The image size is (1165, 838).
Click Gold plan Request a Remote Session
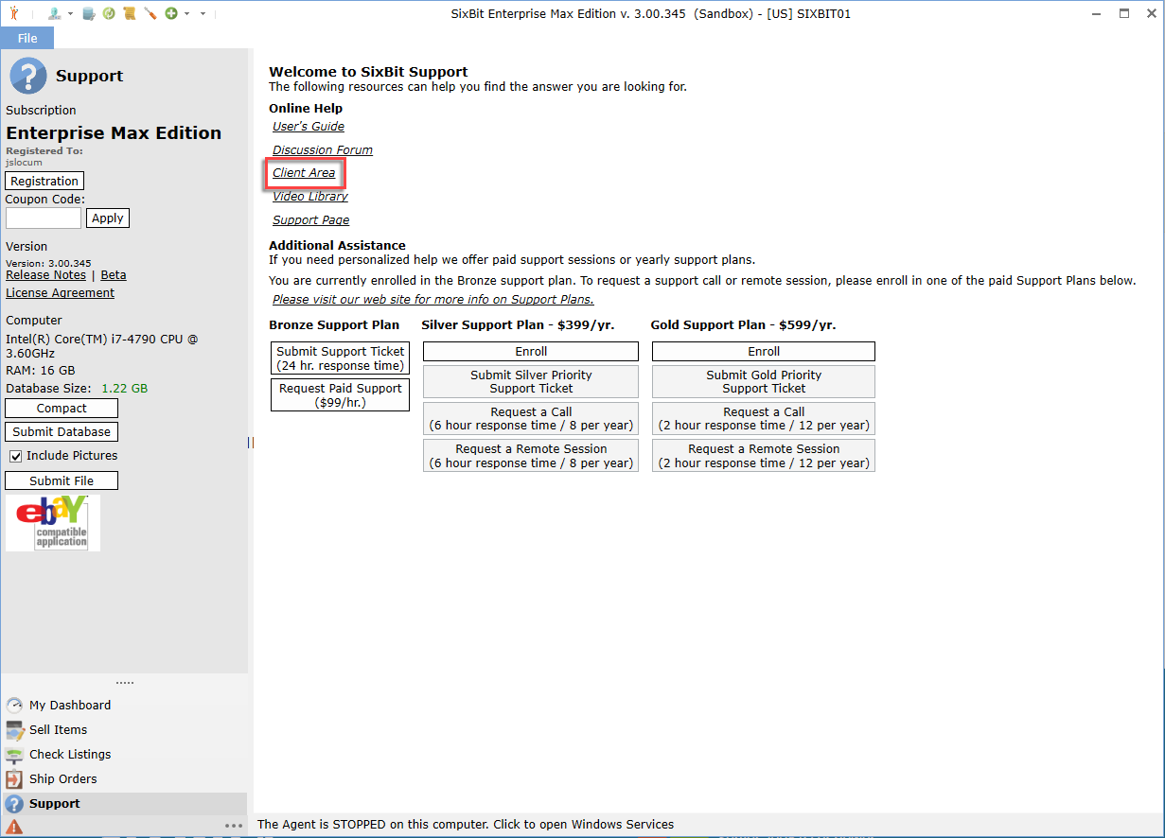[x=764, y=456]
